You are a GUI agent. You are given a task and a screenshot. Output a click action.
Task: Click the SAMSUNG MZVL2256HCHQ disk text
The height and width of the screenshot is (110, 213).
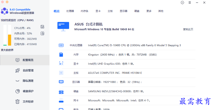pos(116,91)
